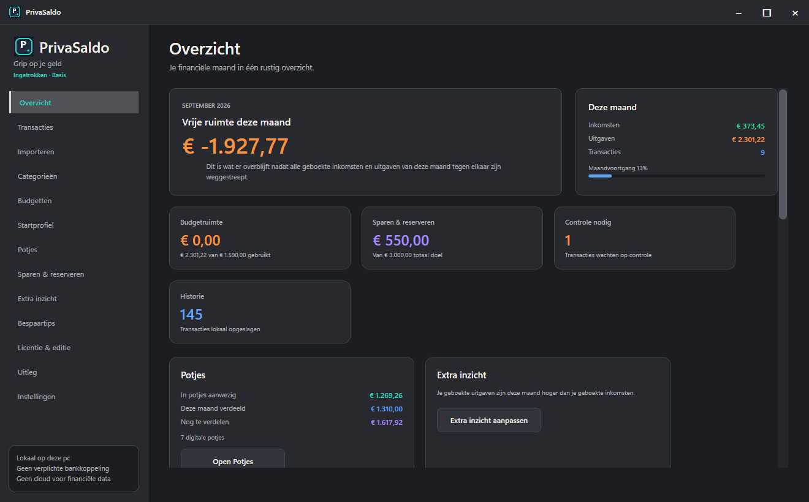Go to Transacties in the sidebar
Screen dimensions: 809x502
tap(74, 127)
